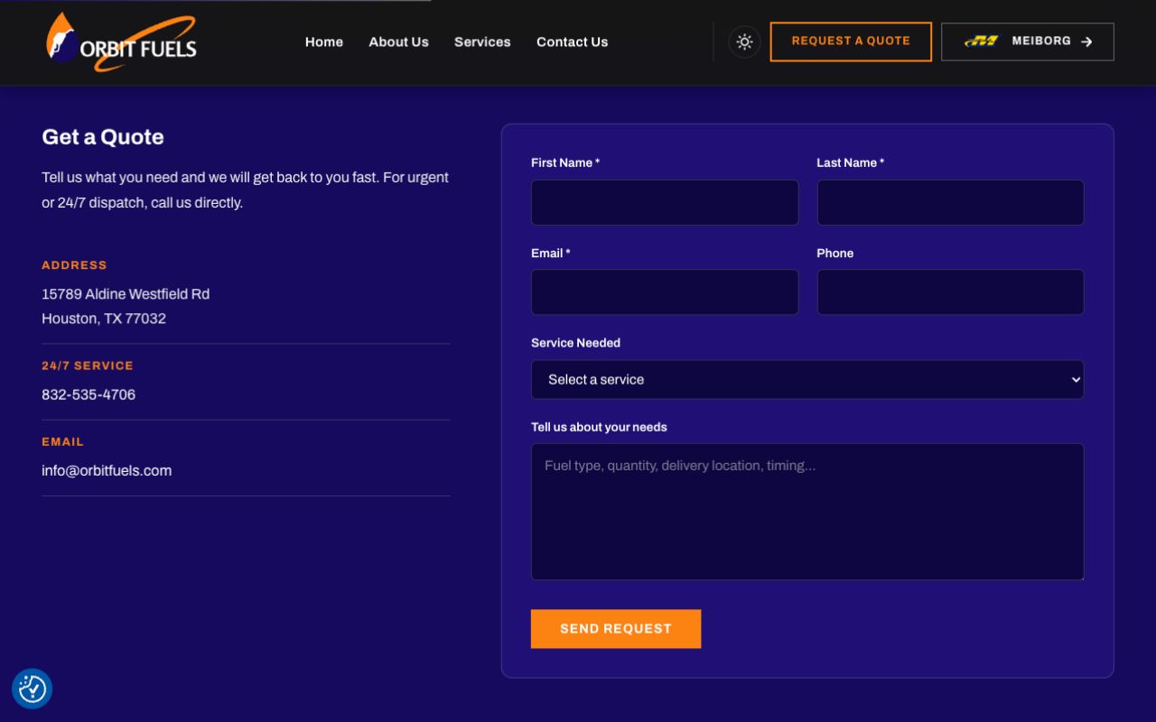Click into the Email input field
Image resolution: width=1156 pixels, height=722 pixels.
coord(665,292)
